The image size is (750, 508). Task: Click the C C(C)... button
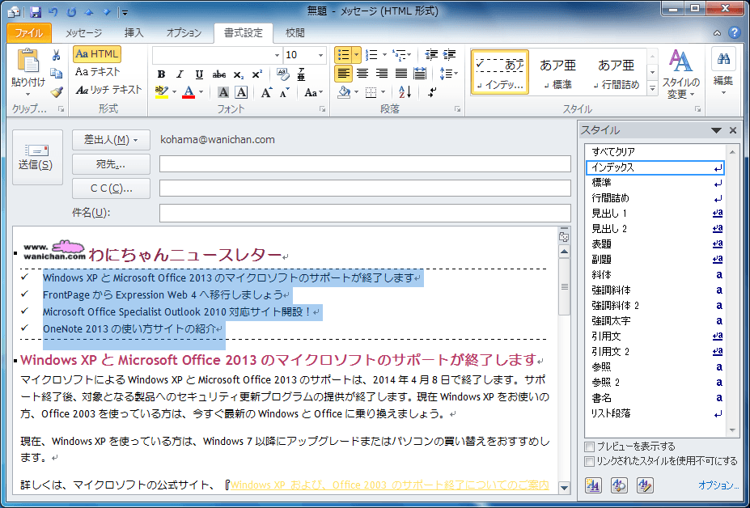pyautogui.click(x=111, y=188)
